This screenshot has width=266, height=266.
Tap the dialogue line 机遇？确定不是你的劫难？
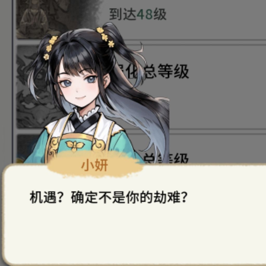tap(109, 197)
